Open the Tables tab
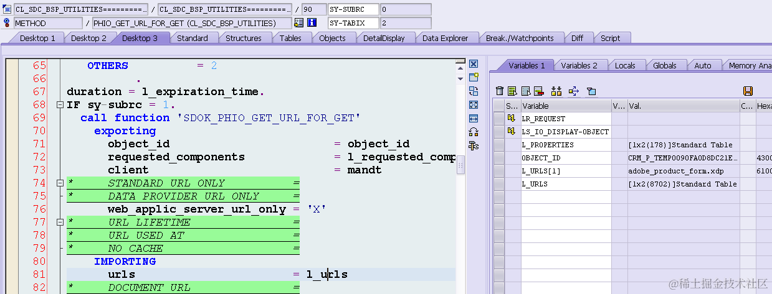Image resolution: width=772 pixels, height=294 pixels. (290, 38)
